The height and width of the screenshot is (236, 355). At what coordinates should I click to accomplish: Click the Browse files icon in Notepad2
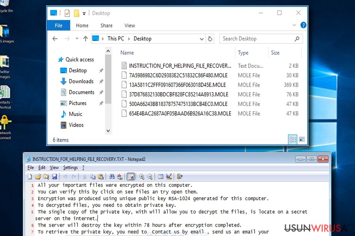click(x=46, y=177)
